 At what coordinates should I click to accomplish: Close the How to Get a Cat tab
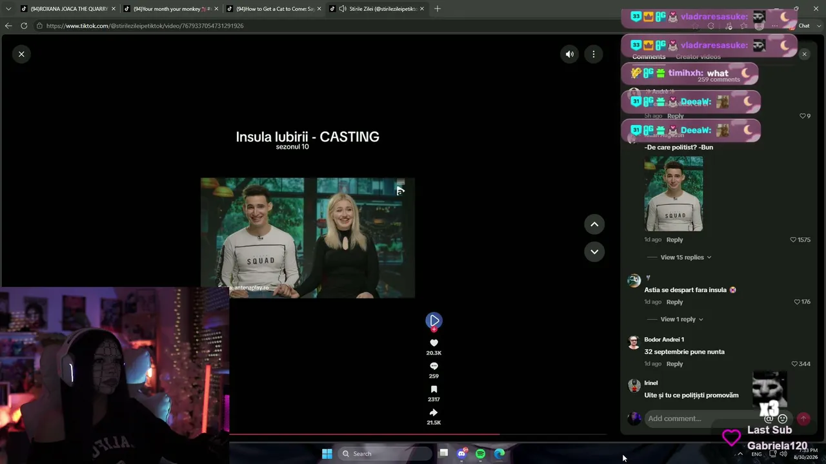pos(319,9)
